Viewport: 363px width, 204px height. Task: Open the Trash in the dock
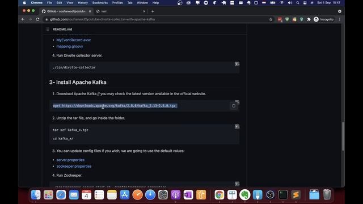pos(327,195)
